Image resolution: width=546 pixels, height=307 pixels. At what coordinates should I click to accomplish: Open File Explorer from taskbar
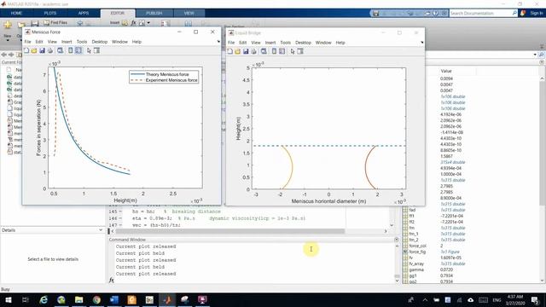[x=79, y=299]
